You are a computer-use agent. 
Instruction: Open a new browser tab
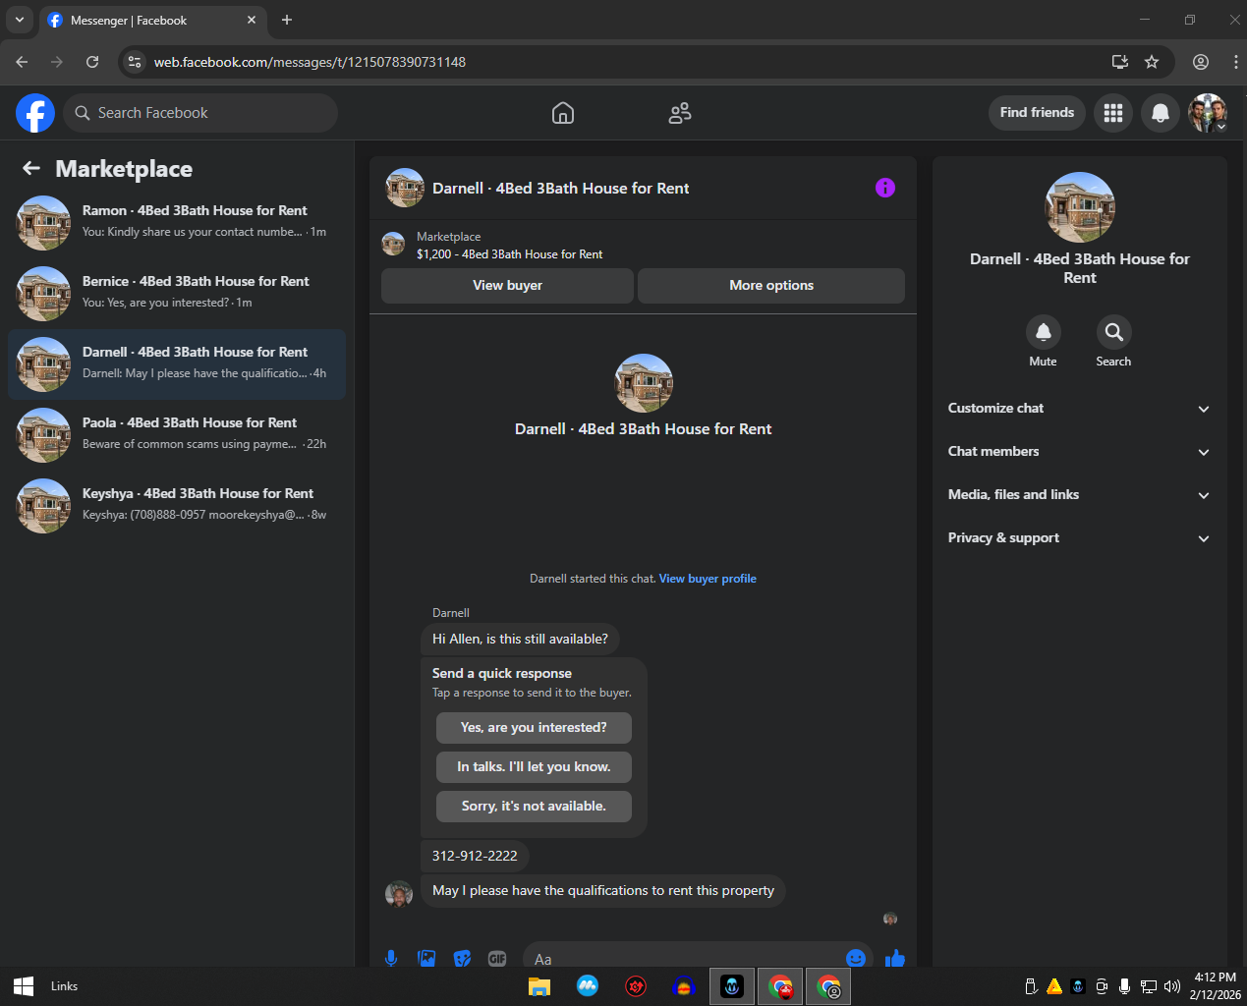pos(287,20)
